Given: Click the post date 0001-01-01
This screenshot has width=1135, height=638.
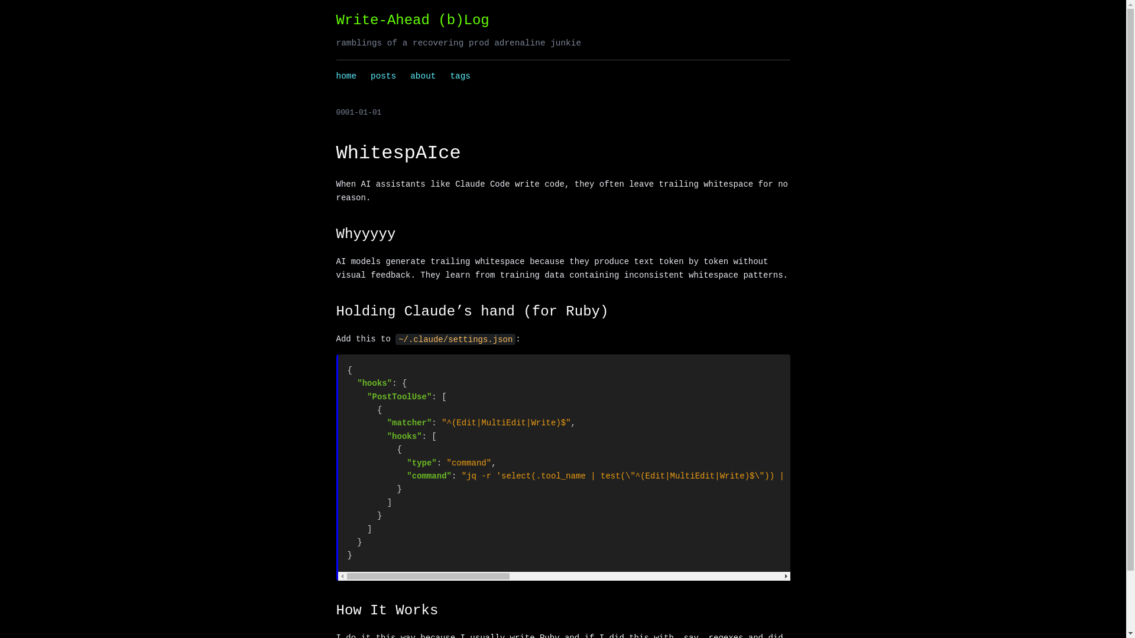Looking at the screenshot, I should [x=358, y=112].
